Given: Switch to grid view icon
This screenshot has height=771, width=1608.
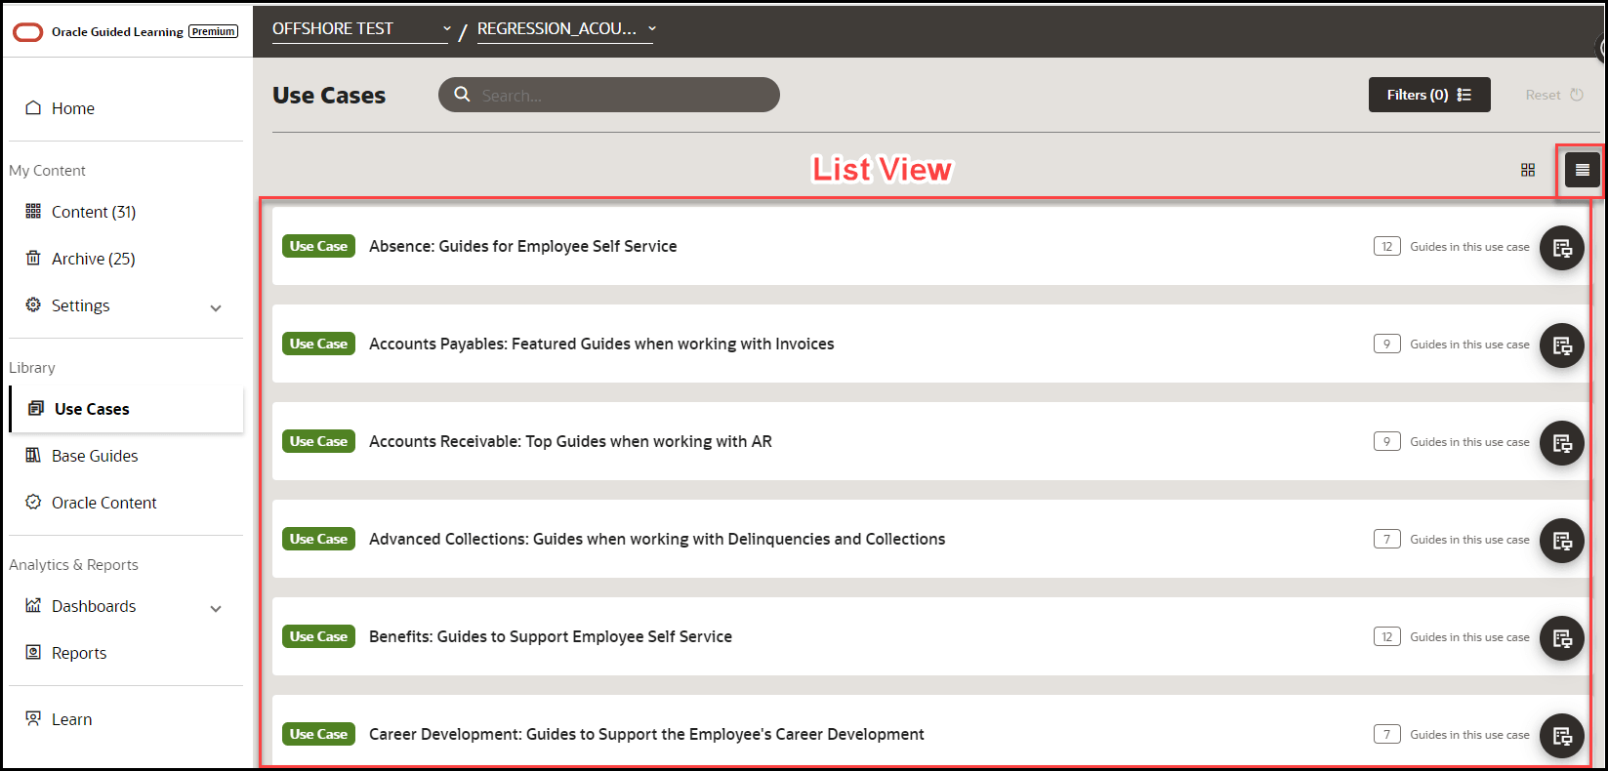Looking at the screenshot, I should [1528, 170].
